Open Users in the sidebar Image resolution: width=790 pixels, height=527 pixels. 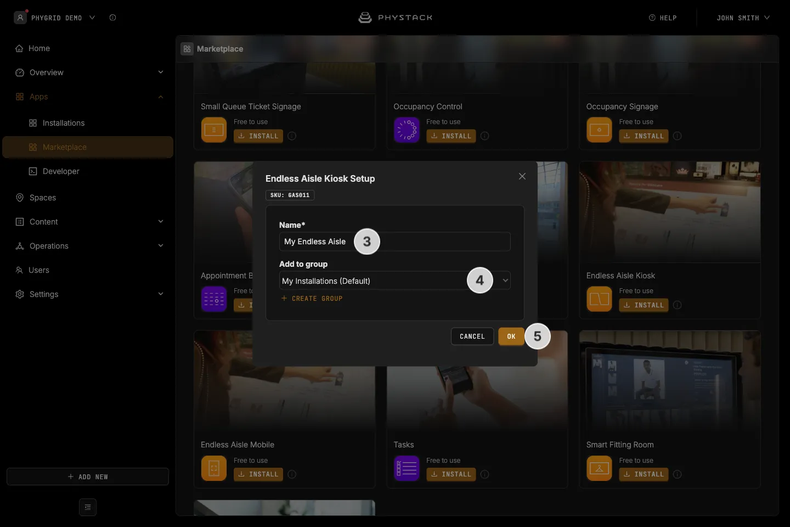click(x=88, y=270)
